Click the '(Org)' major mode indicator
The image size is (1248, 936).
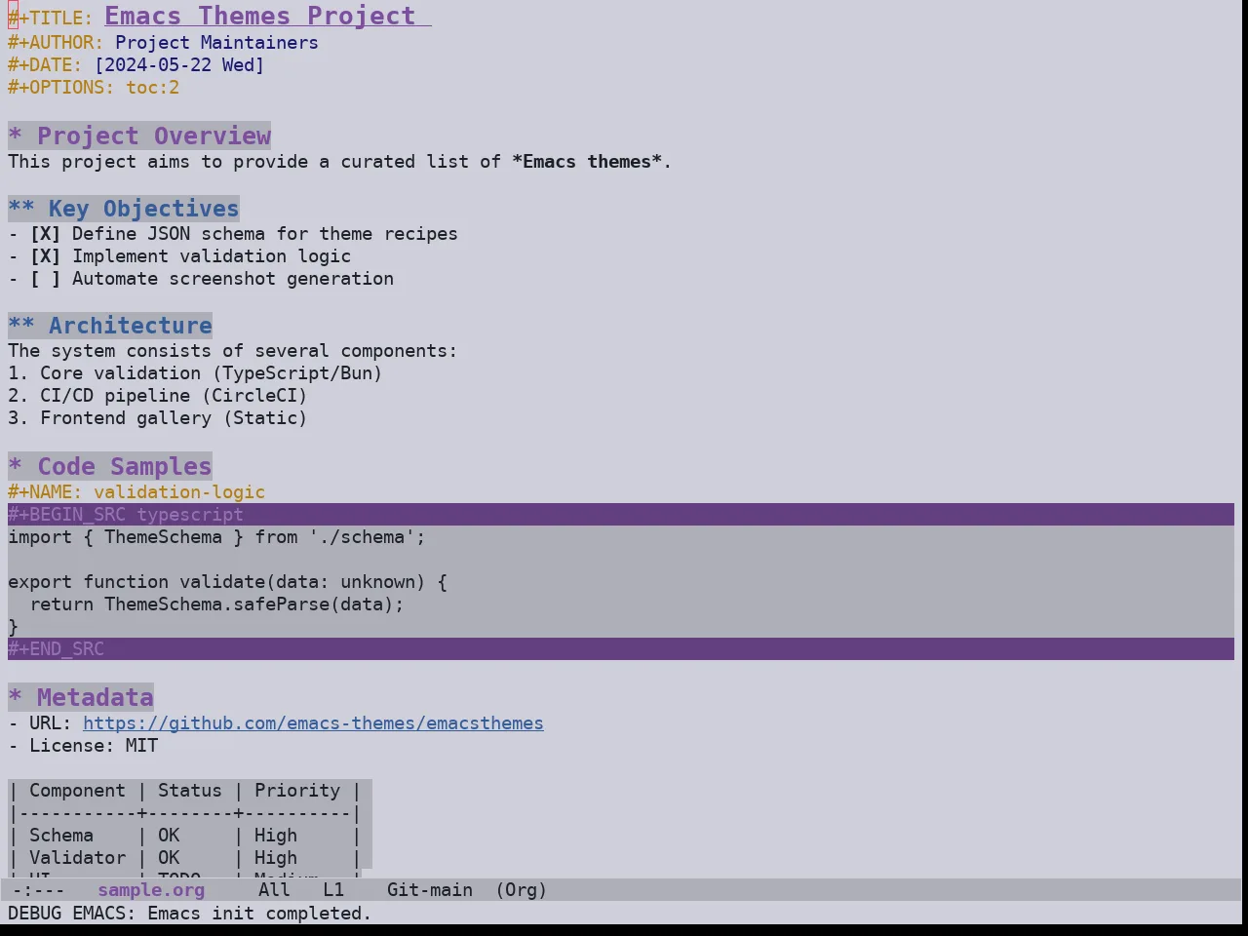pos(522,890)
